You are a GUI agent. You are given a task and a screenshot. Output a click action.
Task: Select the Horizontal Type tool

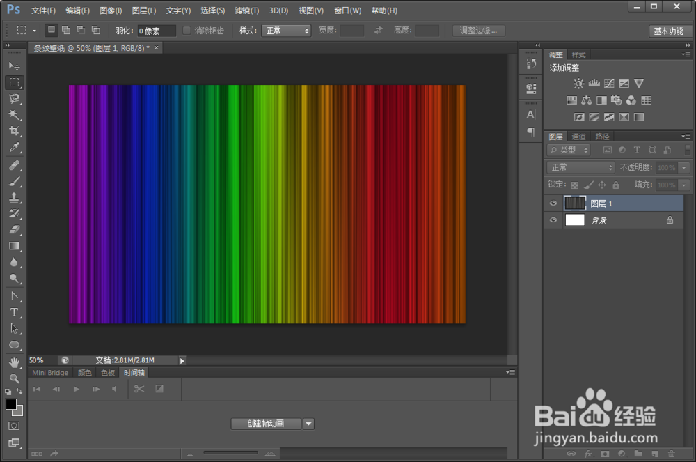14,312
